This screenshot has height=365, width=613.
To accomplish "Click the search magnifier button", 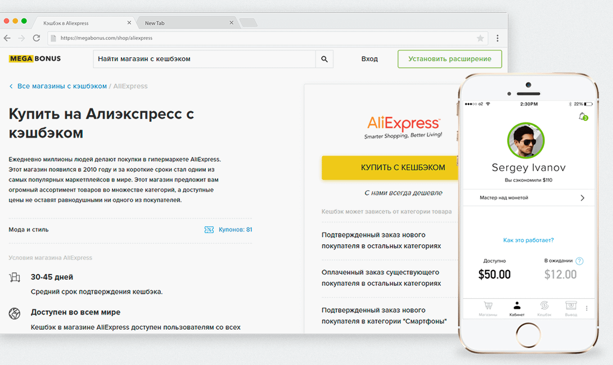I will [x=324, y=59].
